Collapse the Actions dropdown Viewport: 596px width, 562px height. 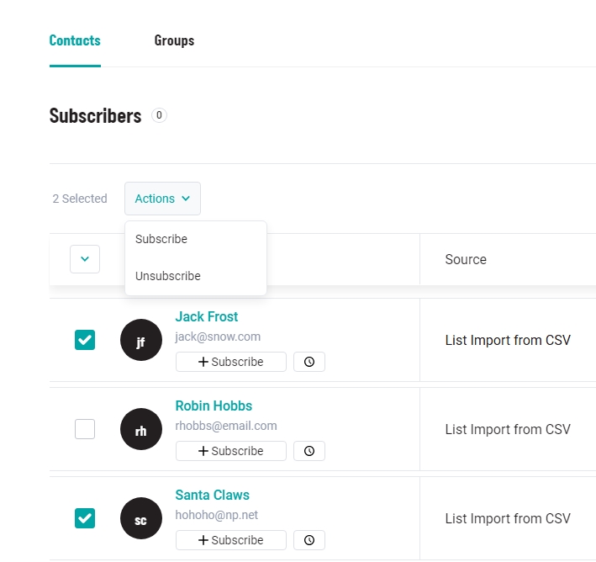point(162,199)
